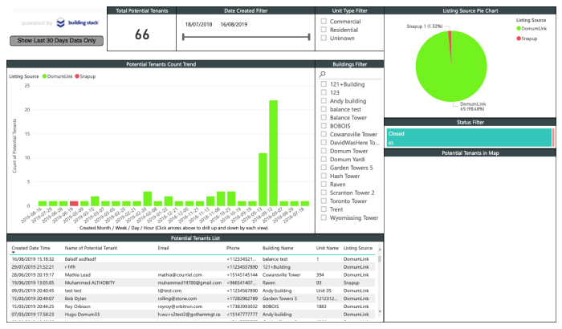
Task: Select the Mathia Lead tenant name
Action: (x=77, y=275)
